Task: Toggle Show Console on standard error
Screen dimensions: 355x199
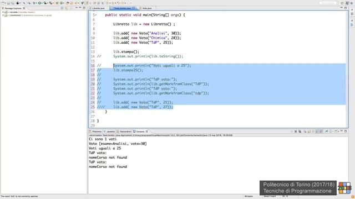Action: tap(321, 131)
